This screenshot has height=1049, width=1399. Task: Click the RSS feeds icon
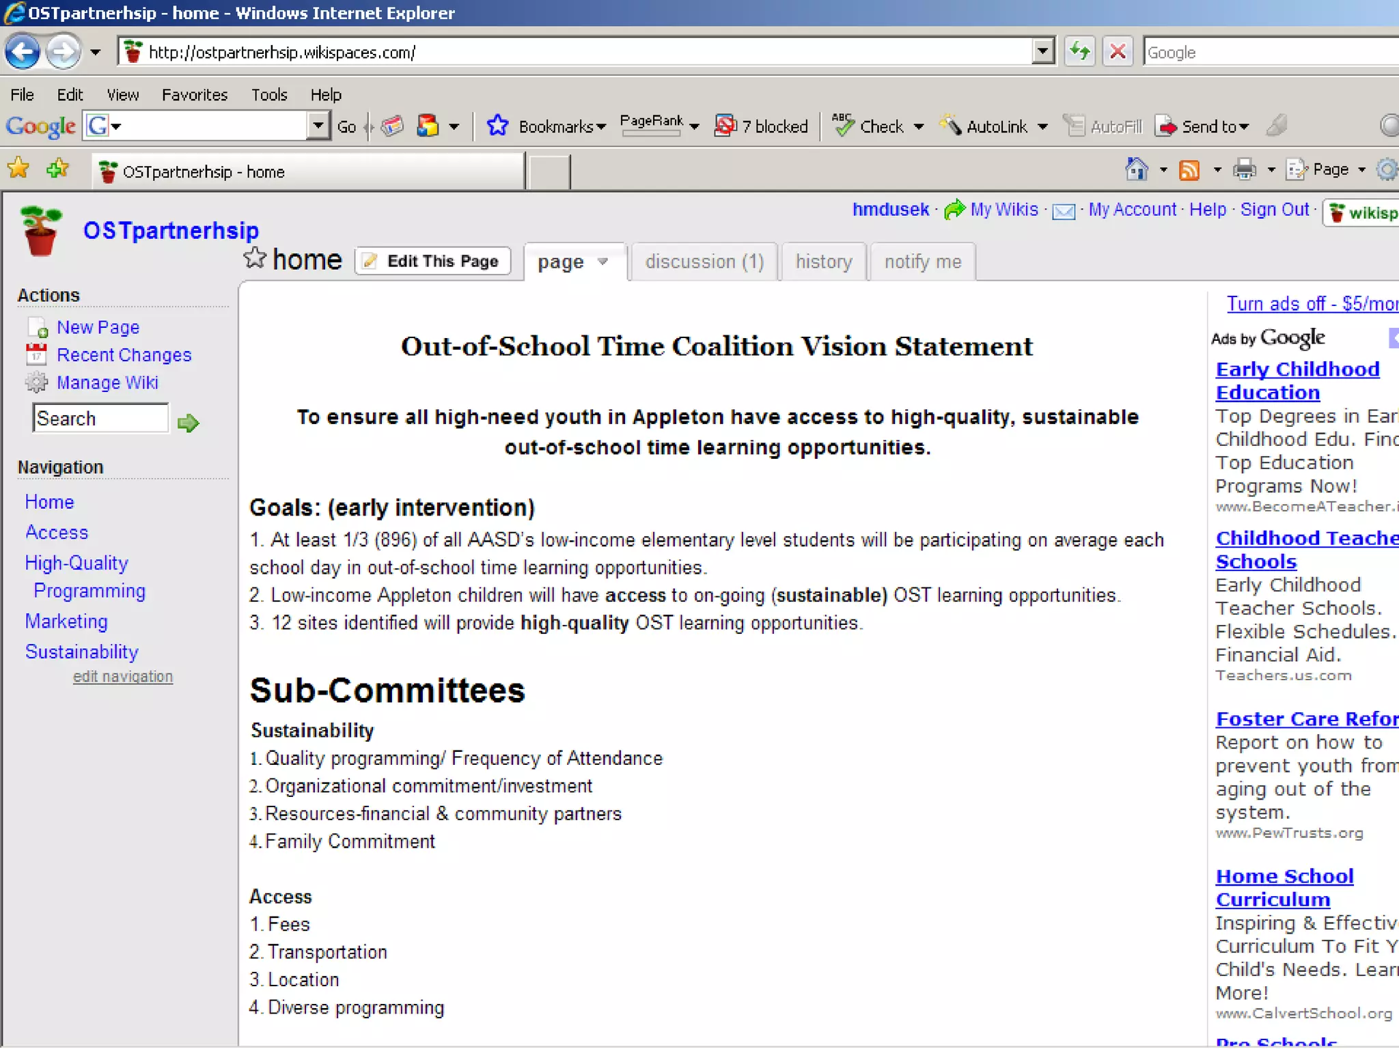tap(1189, 170)
